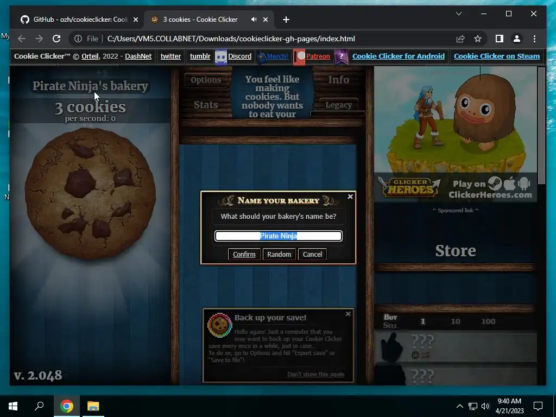Screen dimensions: 556x417
Task: Click the GitHub tab favicon
Action: click(x=25, y=20)
